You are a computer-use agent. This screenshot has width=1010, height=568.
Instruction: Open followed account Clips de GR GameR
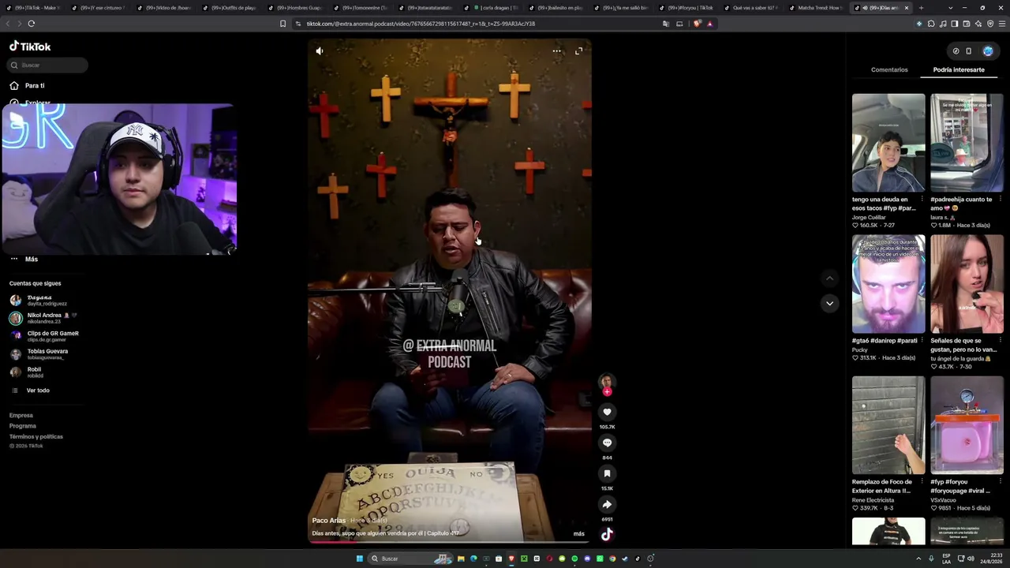[46, 337]
